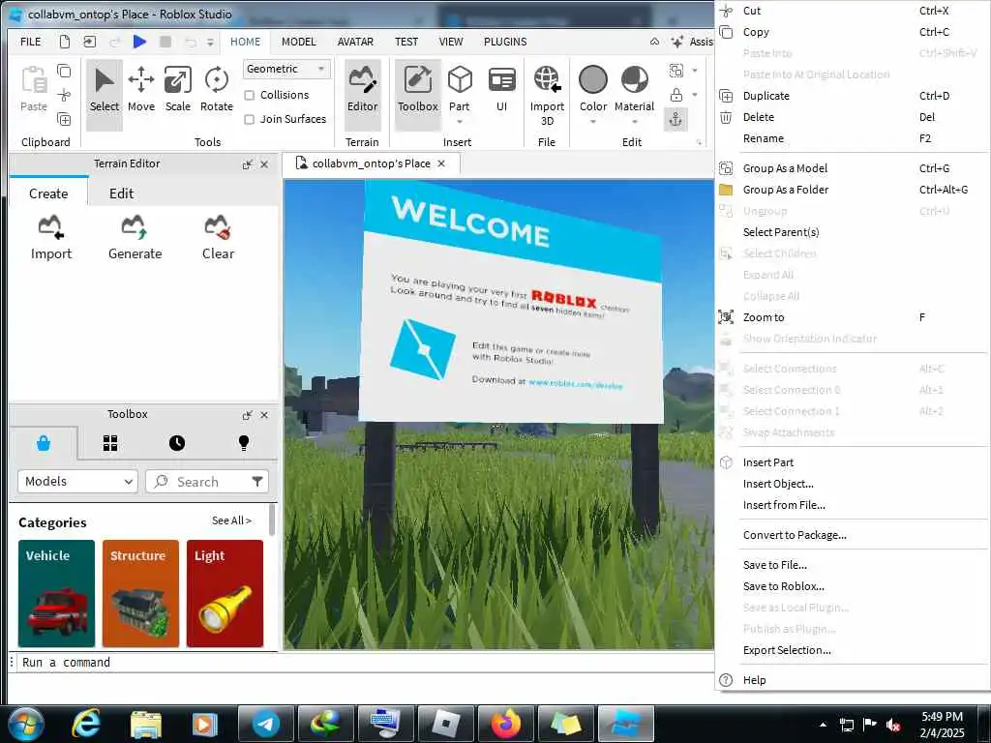Click the Color swatch circle

tap(593, 79)
